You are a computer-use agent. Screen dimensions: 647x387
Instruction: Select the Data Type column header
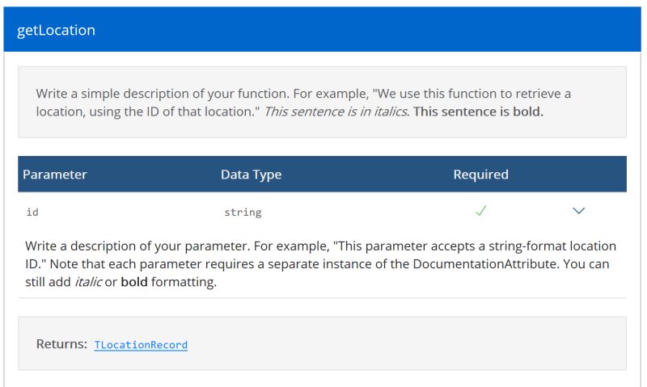(x=251, y=175)
